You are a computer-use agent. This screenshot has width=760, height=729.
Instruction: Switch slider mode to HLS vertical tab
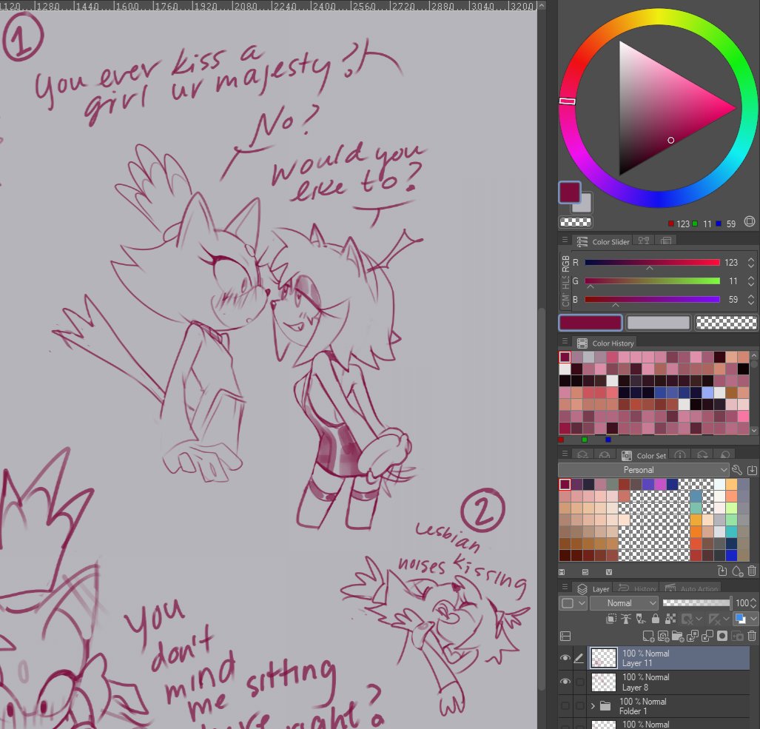click(x=565, y=282)
